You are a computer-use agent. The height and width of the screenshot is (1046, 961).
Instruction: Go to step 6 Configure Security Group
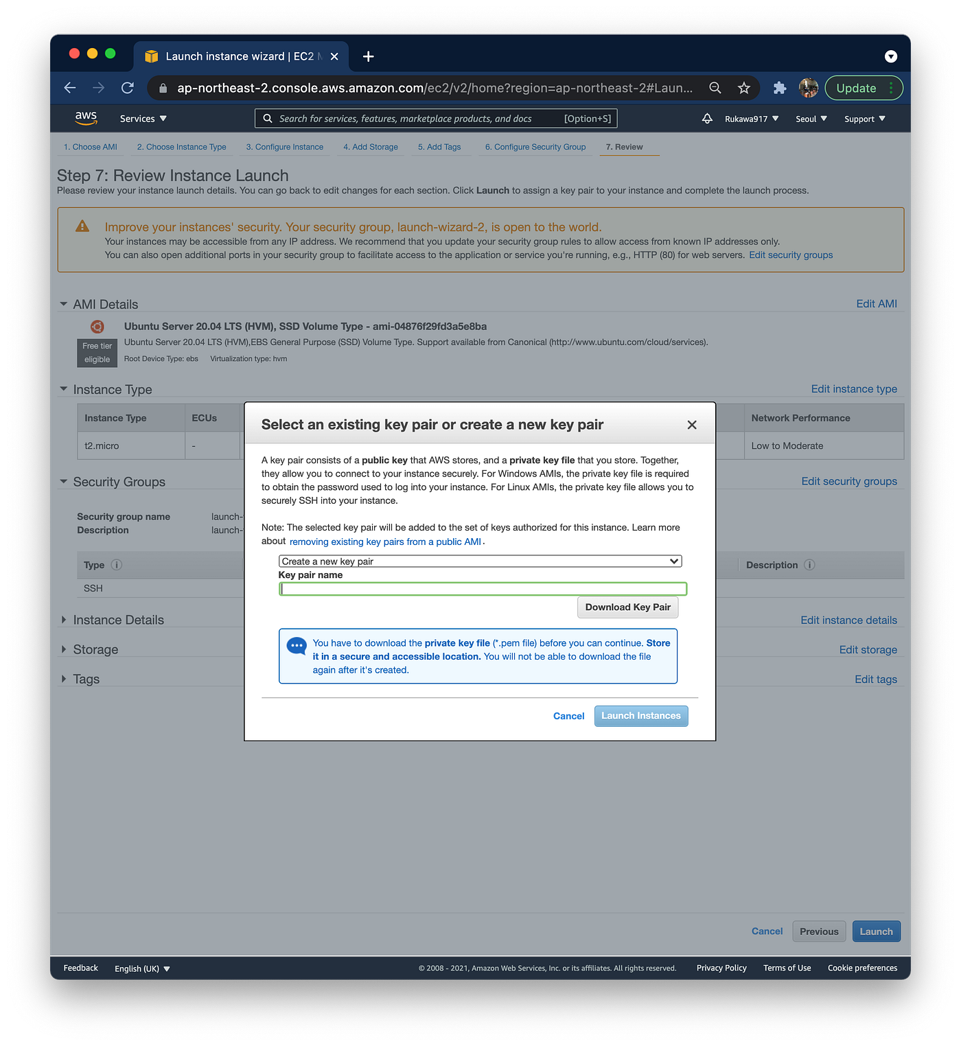click(535, 147)
